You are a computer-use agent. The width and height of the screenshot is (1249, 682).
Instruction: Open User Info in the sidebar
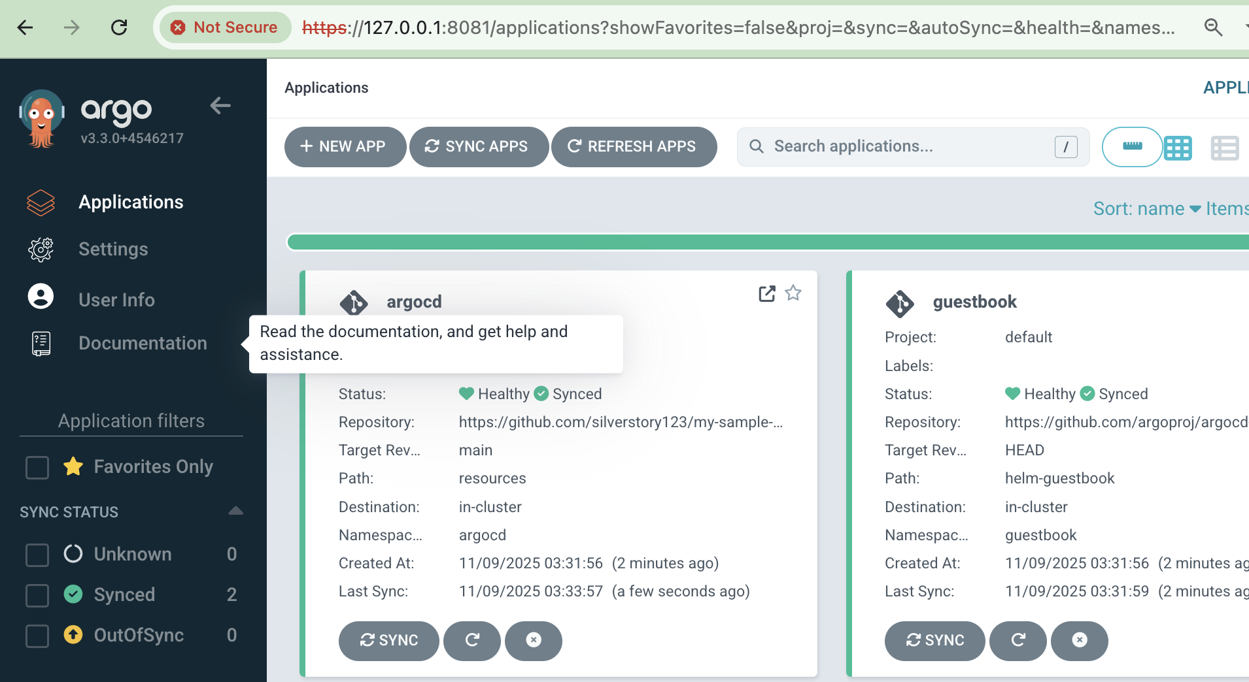click(x=116, y=300)
